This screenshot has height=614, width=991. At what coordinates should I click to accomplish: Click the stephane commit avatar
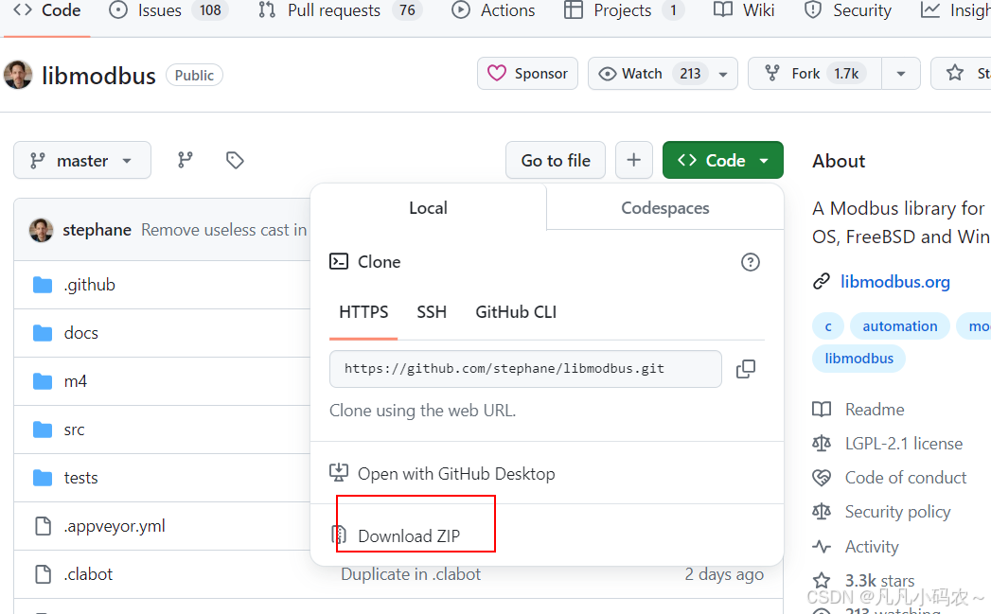(41, 230)
